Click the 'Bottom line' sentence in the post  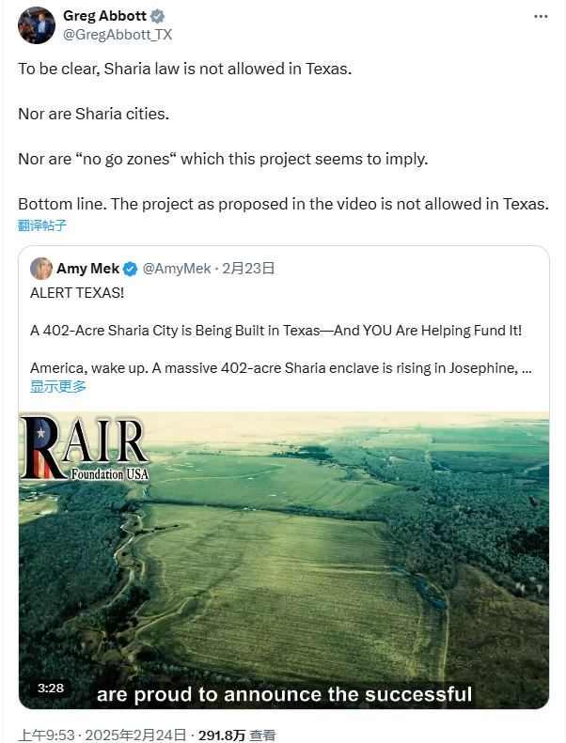click(282, 204)
